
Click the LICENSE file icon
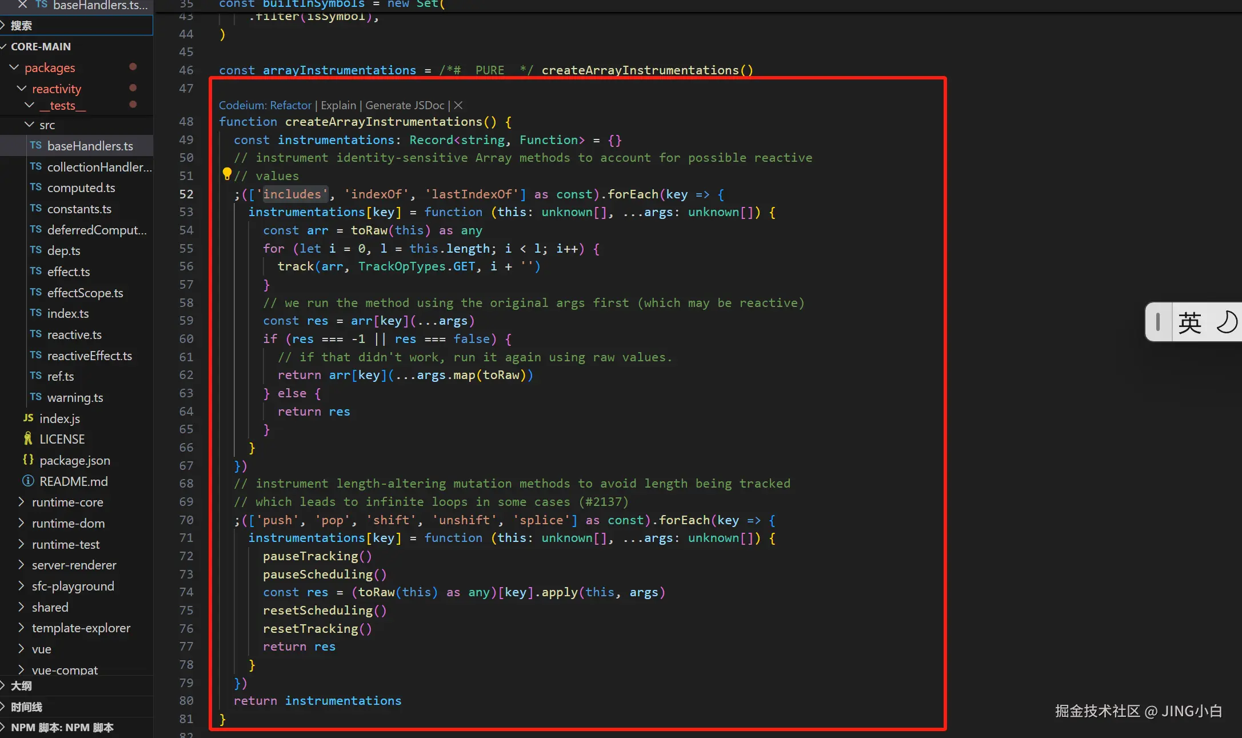click(x=27, y=439)
